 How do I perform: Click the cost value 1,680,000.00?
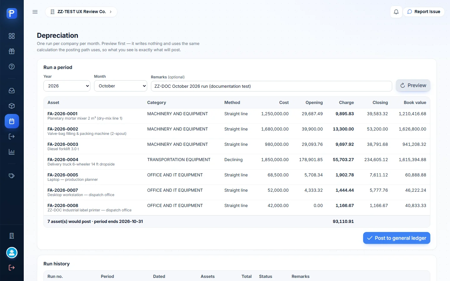pyautogui.click(x=275, y=129)
